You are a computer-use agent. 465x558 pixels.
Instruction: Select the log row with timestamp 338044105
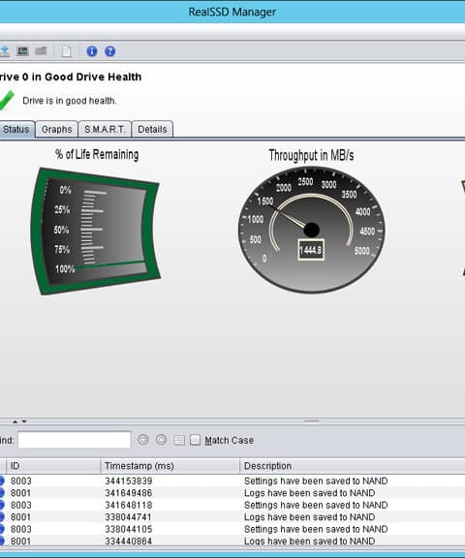click(232, 529)
